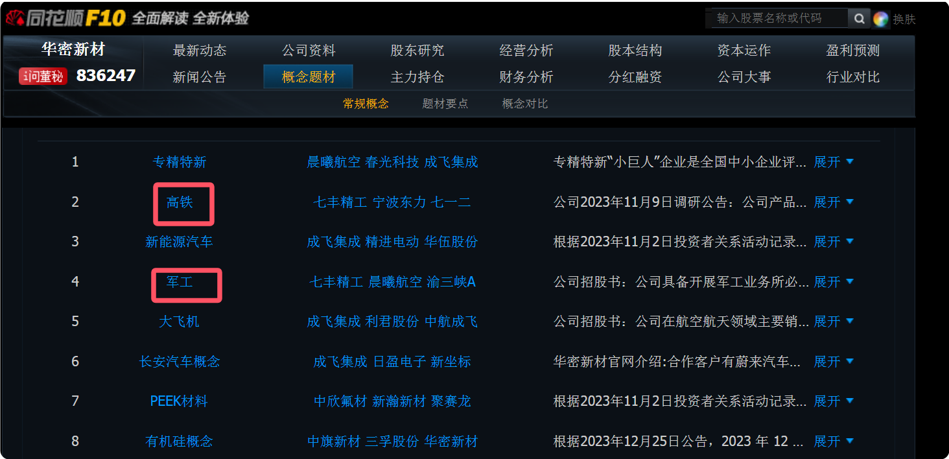
Task: Click the 同花顺 F10 logo
Action: (x=65, y=18)
